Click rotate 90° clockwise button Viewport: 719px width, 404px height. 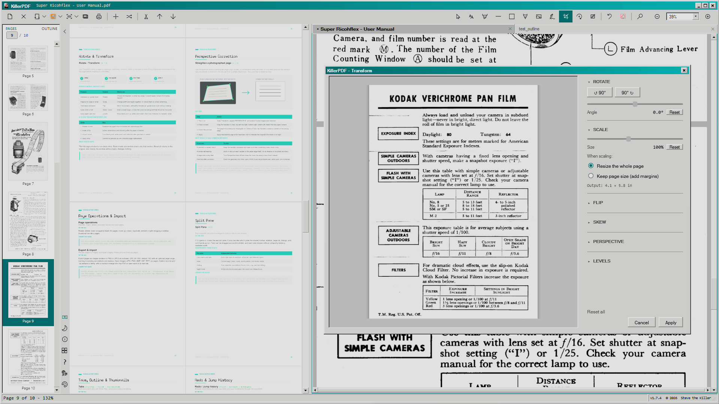pos(627,92)
